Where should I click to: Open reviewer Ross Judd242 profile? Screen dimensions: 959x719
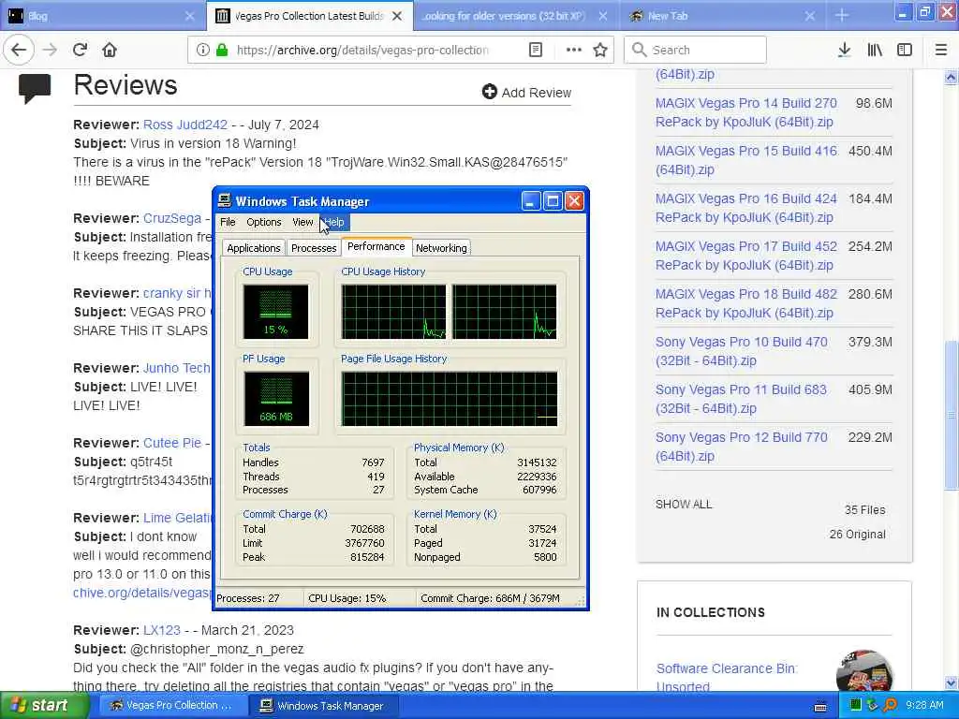(185, 125)
